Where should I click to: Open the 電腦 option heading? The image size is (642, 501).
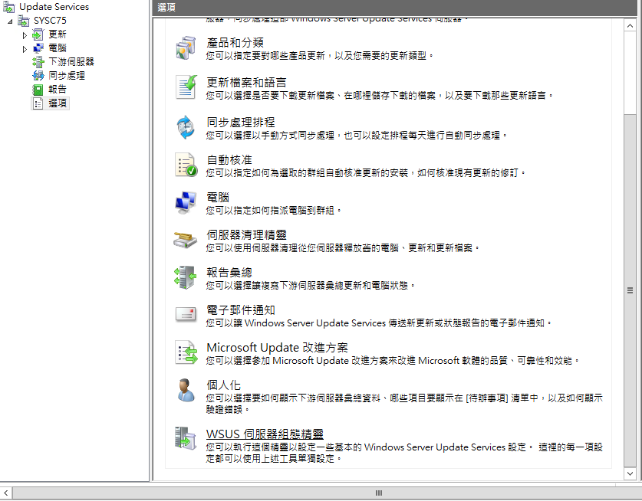tap(218, 198)
